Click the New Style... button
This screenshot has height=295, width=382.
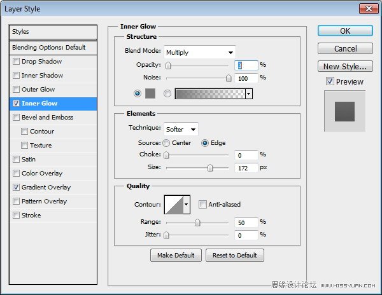tap(345, 66)
